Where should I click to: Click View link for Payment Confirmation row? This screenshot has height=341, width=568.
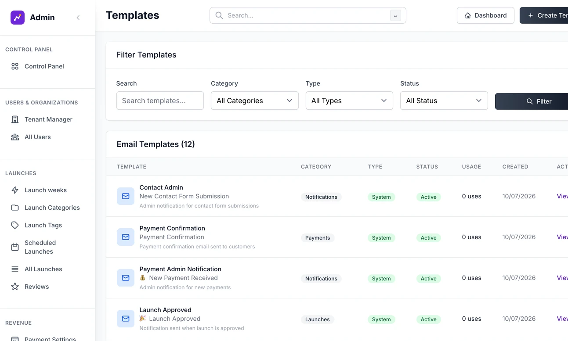[562, 237]
